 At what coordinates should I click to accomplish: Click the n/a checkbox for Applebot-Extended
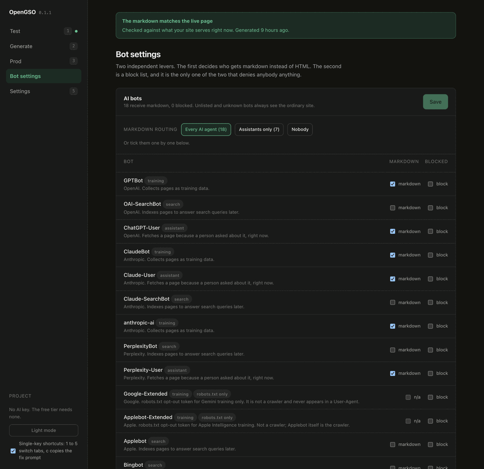[408, 421]
